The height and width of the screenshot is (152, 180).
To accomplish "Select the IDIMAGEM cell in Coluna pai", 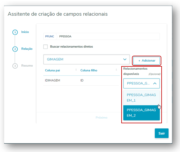I will (x=53, y=81).
